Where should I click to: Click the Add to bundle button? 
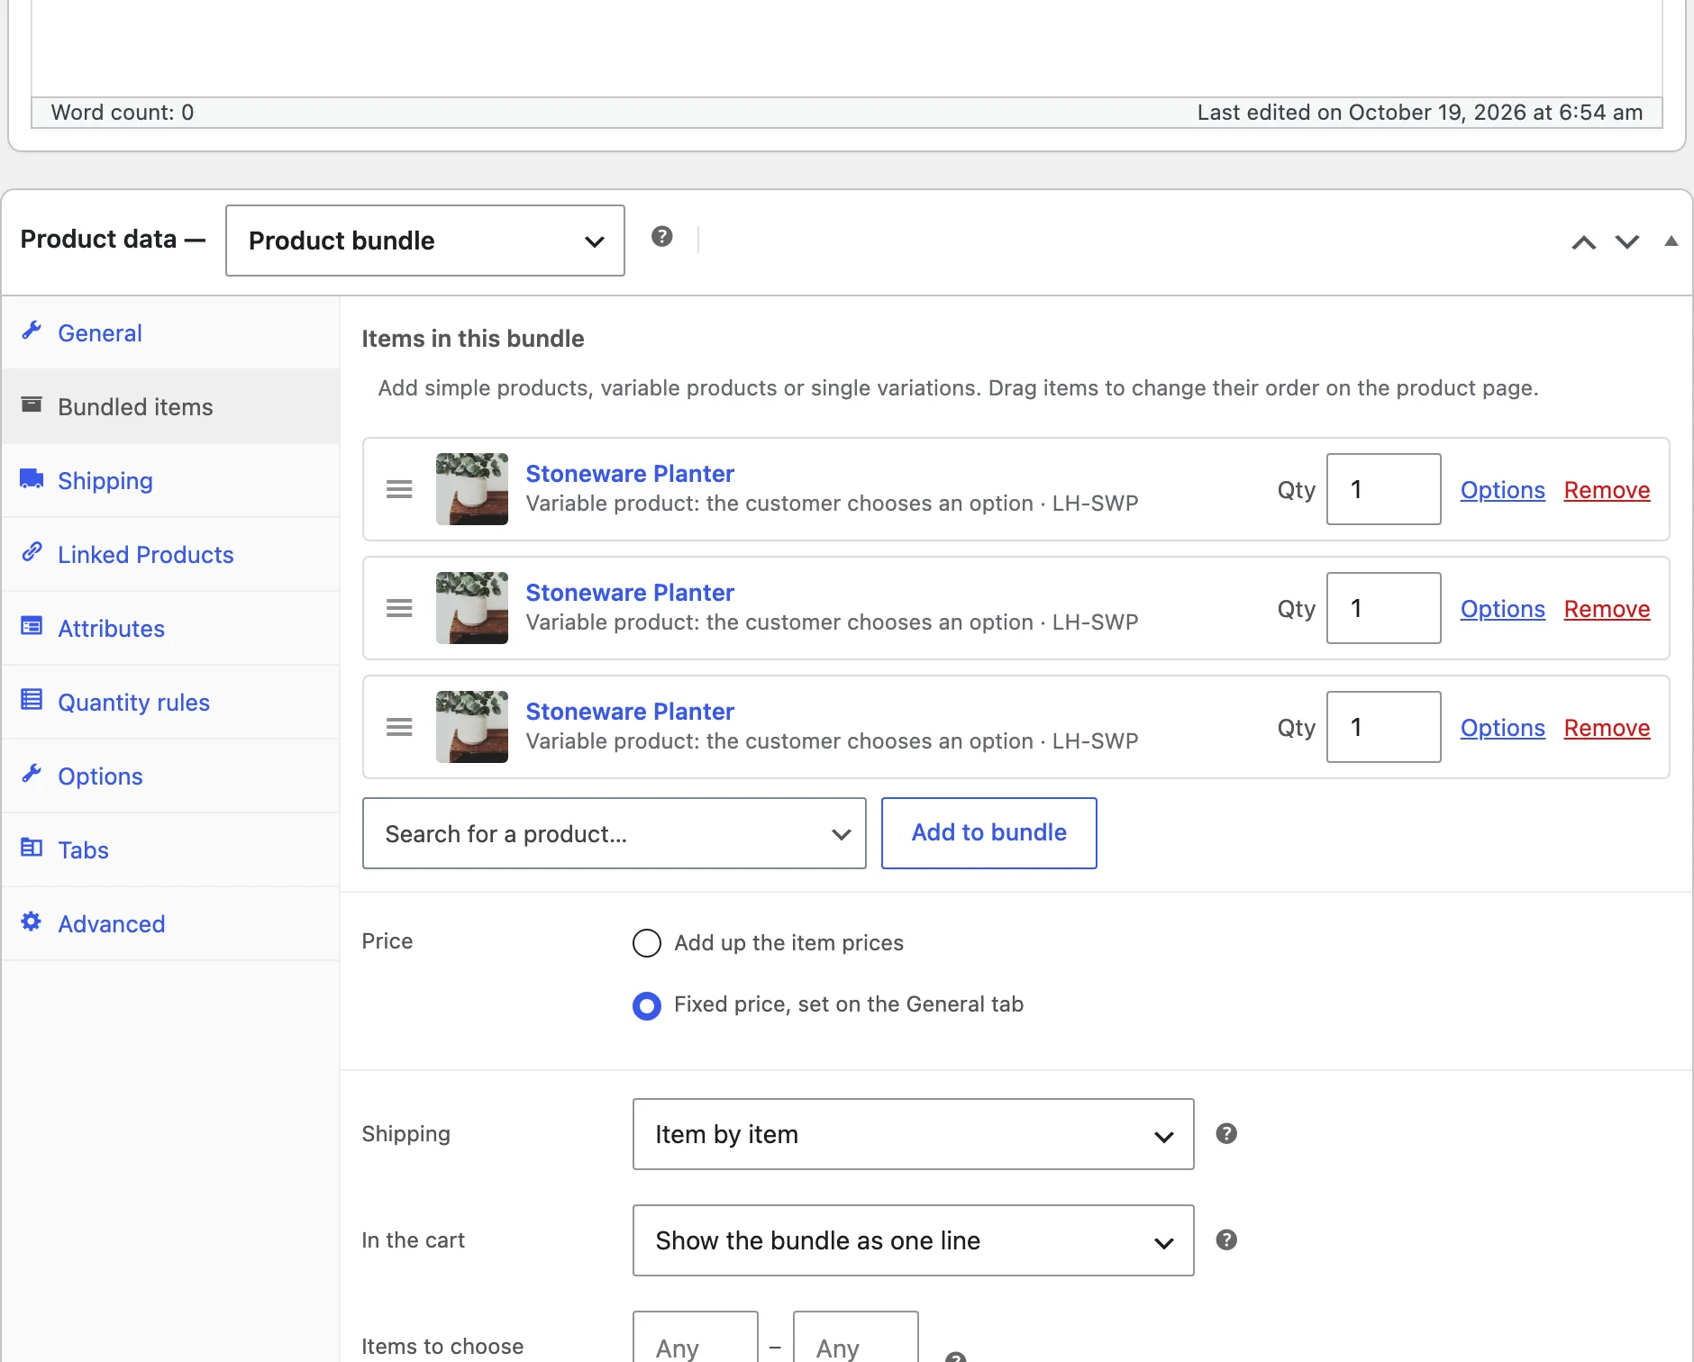pos(989,833)
